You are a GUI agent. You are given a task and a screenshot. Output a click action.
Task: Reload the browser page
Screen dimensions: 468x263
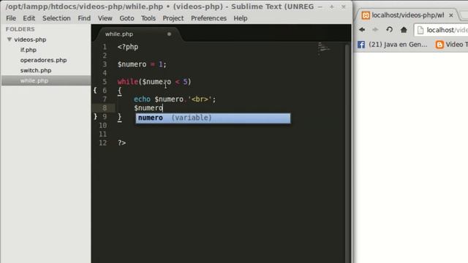389,29
